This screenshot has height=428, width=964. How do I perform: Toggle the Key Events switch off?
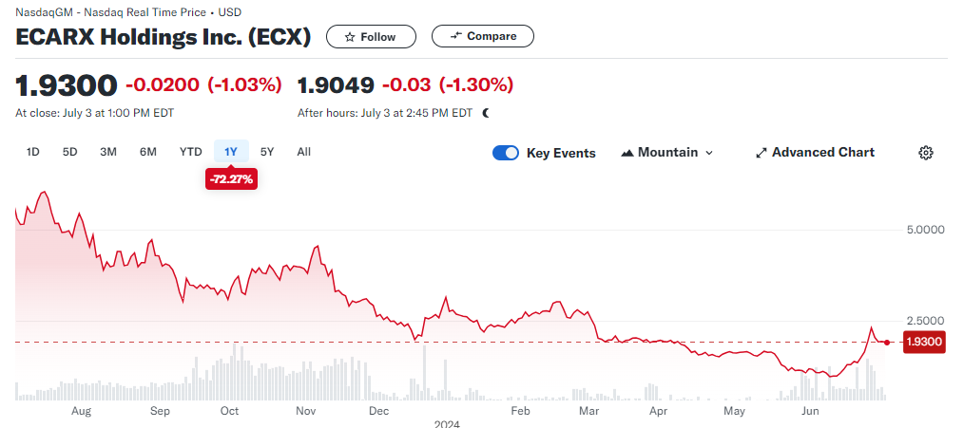[x=506, y=153]
